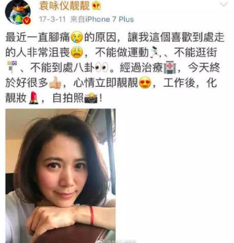
Task: Click the post text starting 最近一直腳痛
Action: click(115, 67)
